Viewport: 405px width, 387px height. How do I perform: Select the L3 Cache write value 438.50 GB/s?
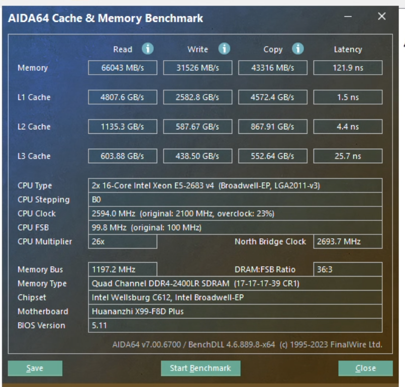point(198,156)
